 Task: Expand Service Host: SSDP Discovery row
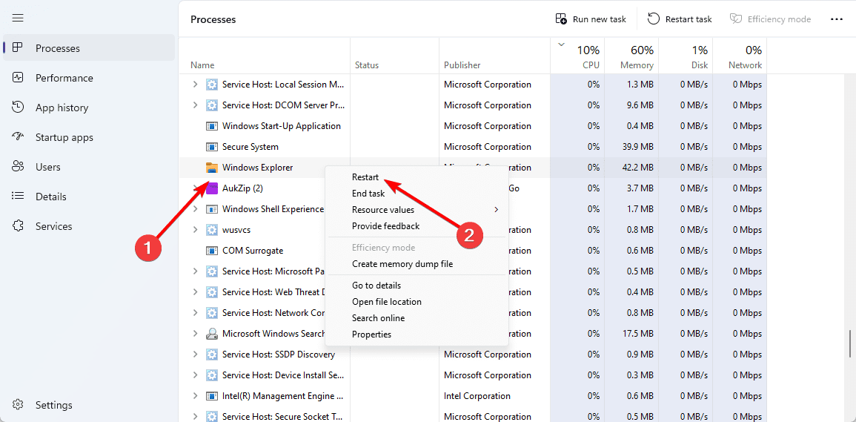(196, 355)
